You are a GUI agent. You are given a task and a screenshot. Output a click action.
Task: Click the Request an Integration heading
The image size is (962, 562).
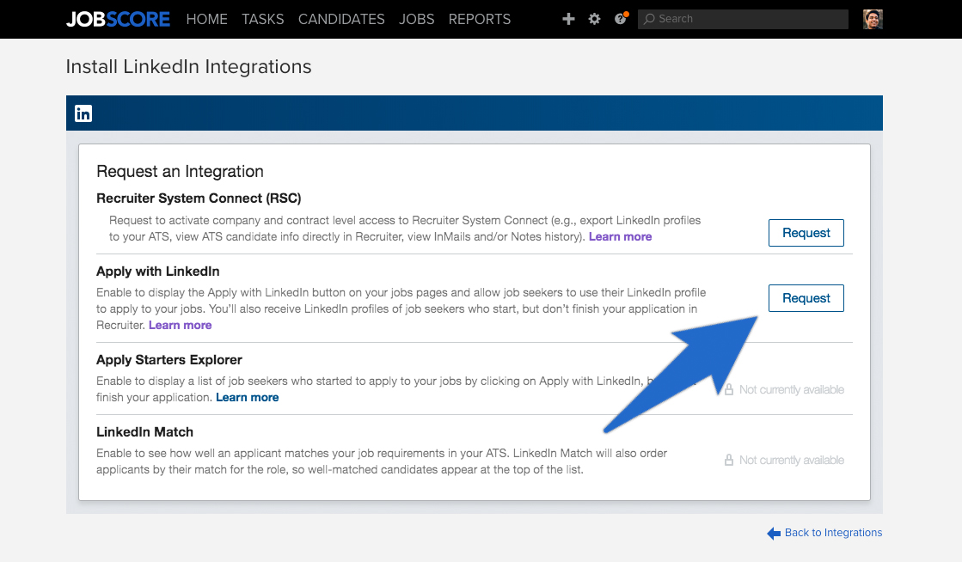point(180,171)
